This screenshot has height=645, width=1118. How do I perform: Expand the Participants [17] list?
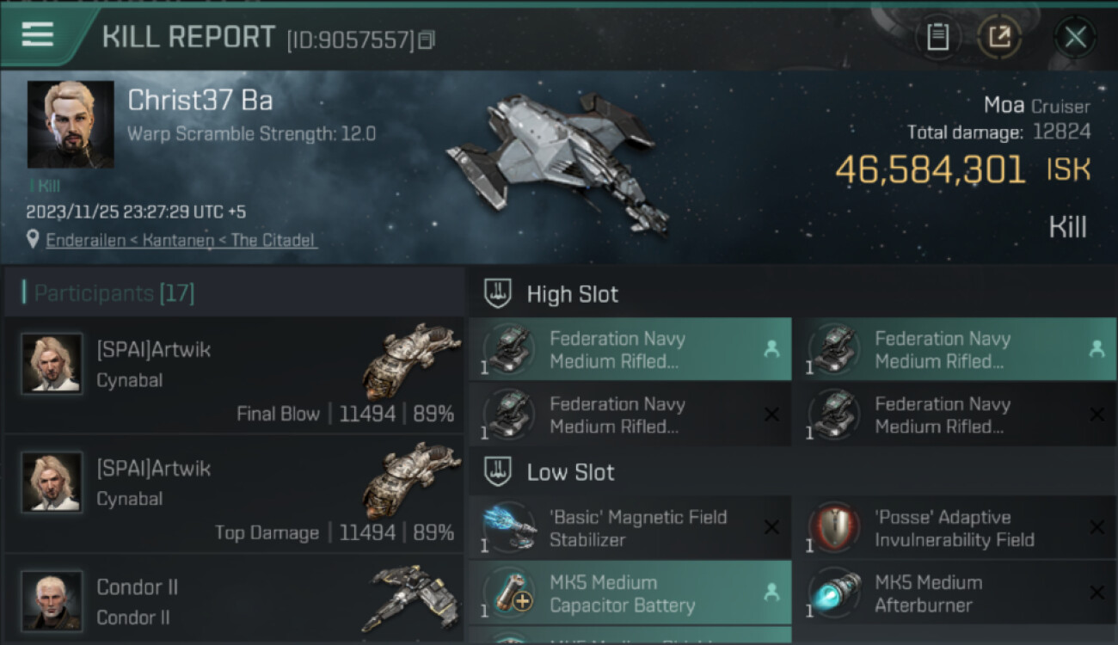pyautogui.click(x=114, y=293)
